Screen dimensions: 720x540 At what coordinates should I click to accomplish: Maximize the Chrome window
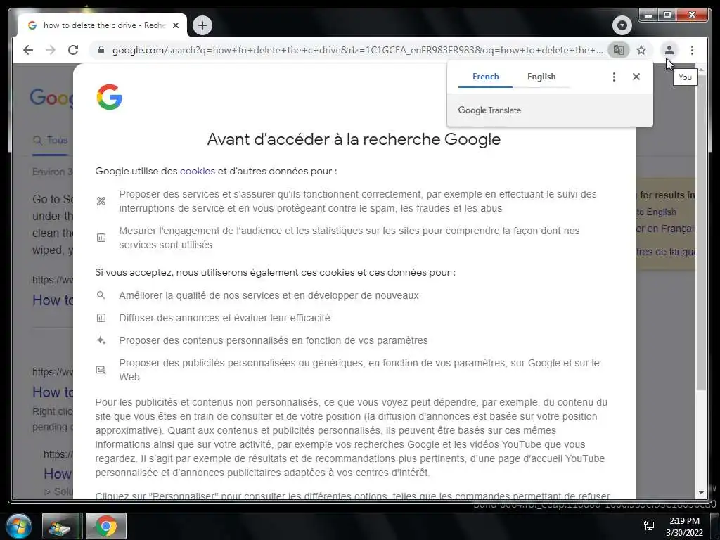coord(667,15)
